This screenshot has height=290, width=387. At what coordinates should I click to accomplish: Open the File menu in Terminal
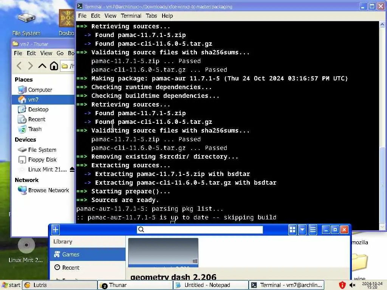[82, 16]
